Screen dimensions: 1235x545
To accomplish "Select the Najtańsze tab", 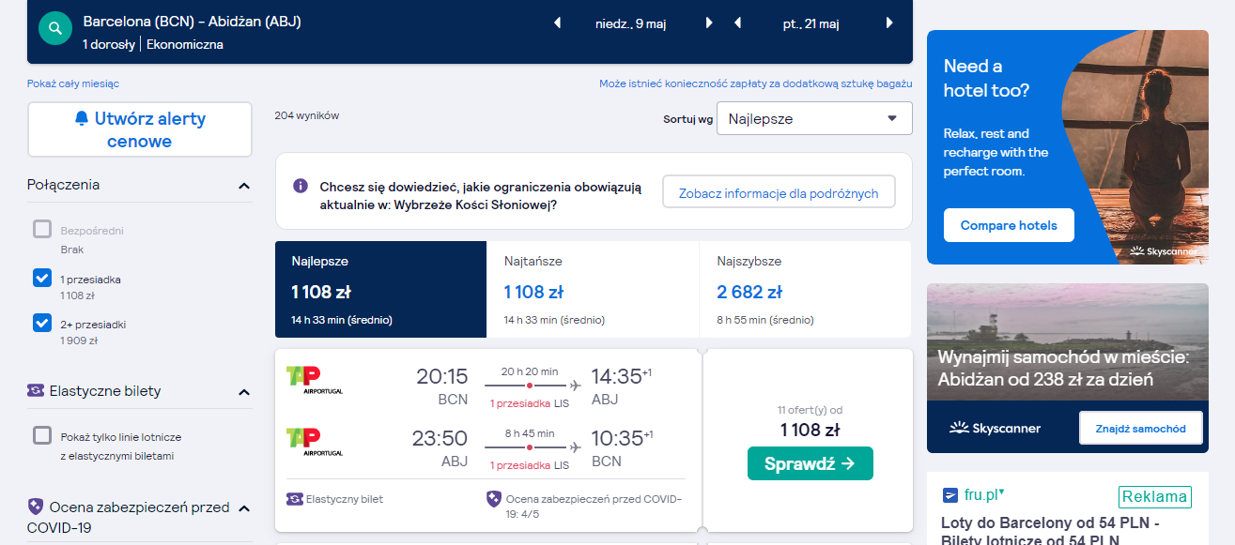I will click(x=593, y=289).
